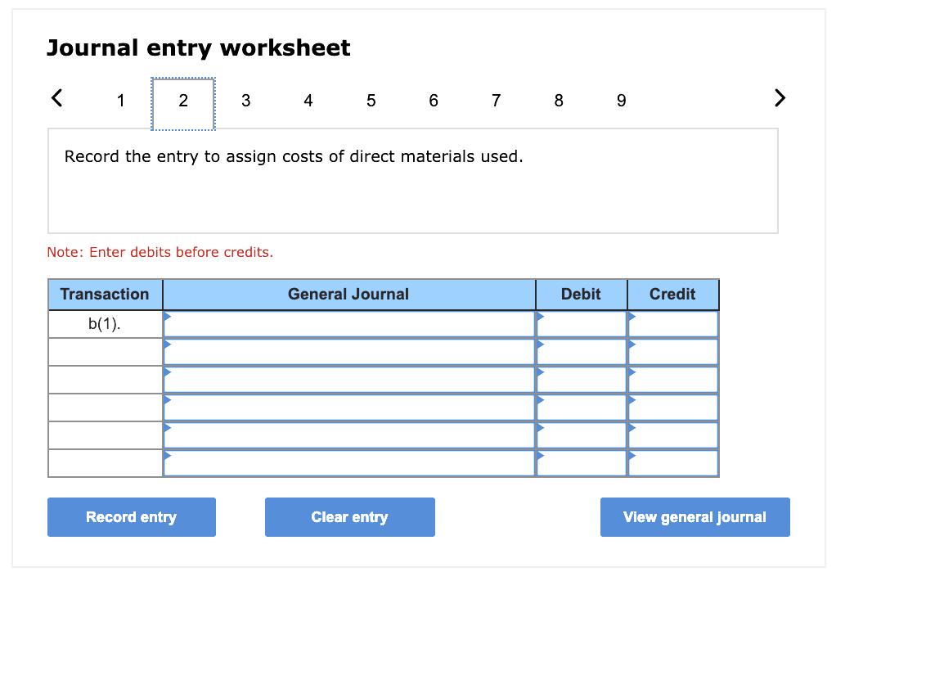Click the Record entry button
944x689 pixels.
tap(131, 516)
